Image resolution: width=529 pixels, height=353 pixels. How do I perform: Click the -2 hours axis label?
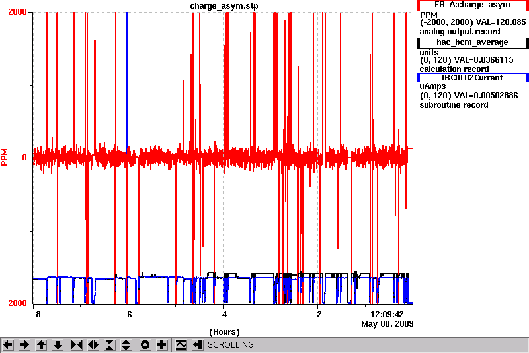pyautogui.click(x=317, y=315)
